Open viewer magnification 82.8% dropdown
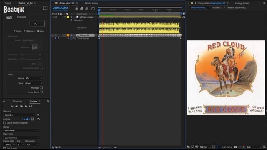Image resolution: width=267 pixels, height=150 pixels. 205,147
